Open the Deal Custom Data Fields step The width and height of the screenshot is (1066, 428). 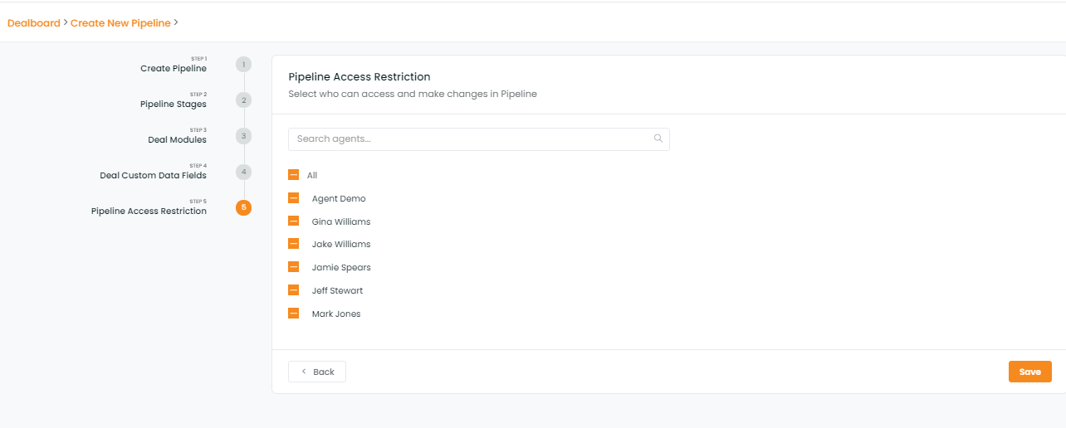153,175
